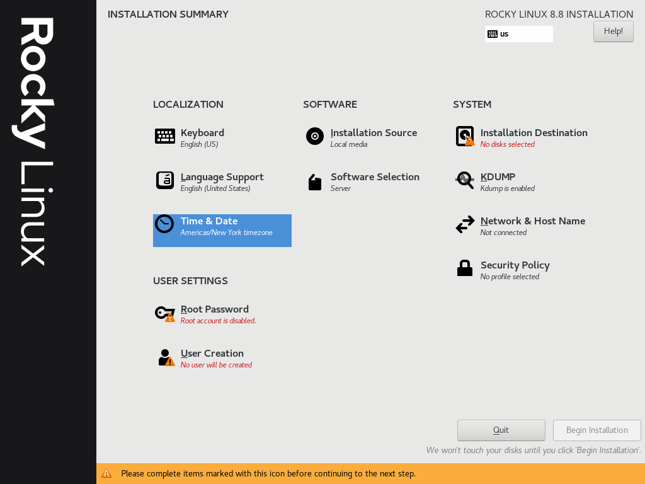Click the Installation Destination disk icon
Image resolution: width=645 pixels, height=484 pixels.
[465, 136]
